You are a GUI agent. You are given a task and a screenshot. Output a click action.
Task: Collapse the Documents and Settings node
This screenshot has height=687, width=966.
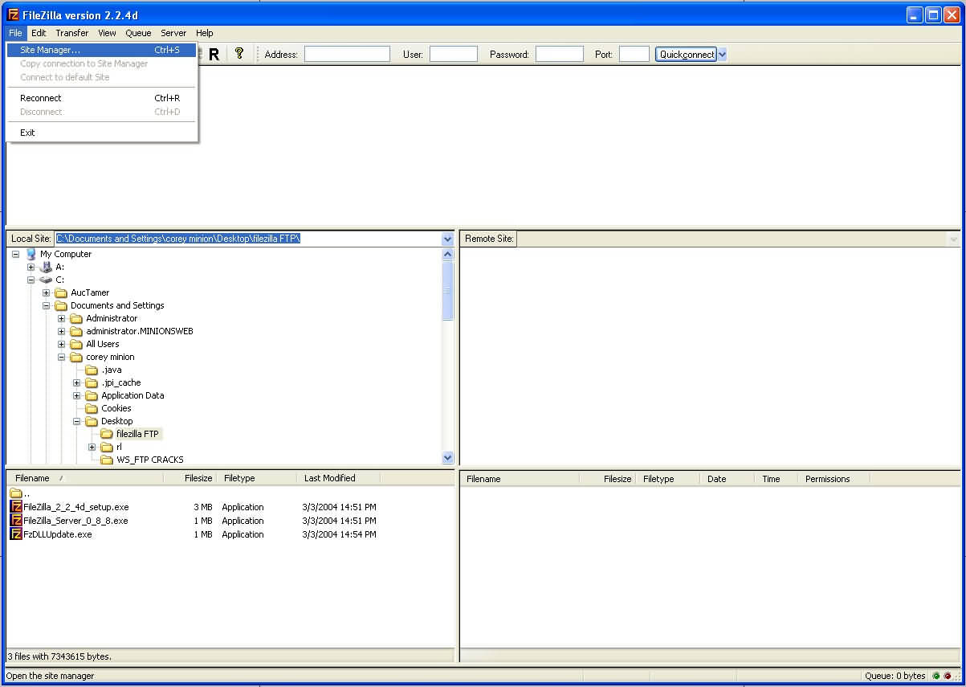(x=46, y=305)
